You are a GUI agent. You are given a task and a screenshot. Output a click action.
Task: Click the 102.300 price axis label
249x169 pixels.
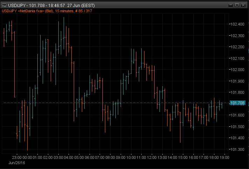[237, 36]
